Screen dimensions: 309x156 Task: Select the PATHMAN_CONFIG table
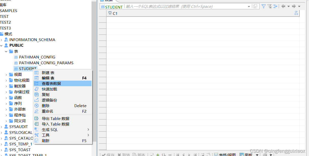point(37,57)
